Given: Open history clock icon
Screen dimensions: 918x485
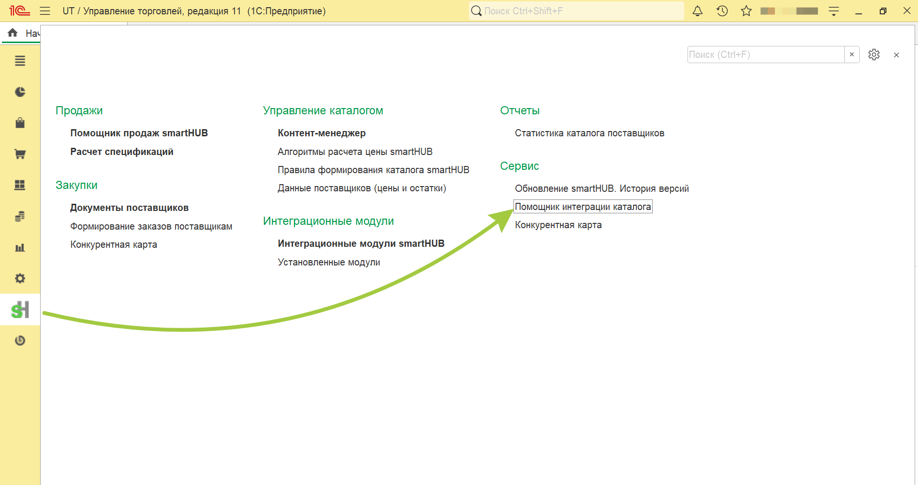Looking at the screenshot, I should click(x=722, y=11).
